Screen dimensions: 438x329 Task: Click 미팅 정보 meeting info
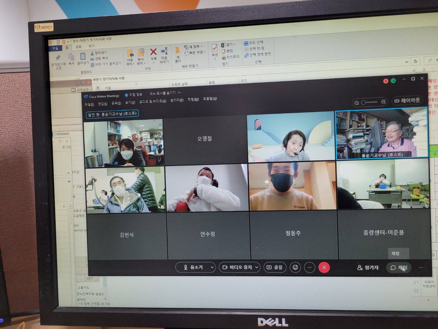point(133,95)
